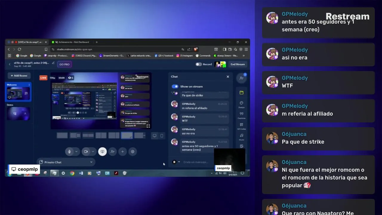Click the viewer count eye indicator
The width and height of the screenshot is (382, 215).
pyautogui.click(x=71, y=78)
